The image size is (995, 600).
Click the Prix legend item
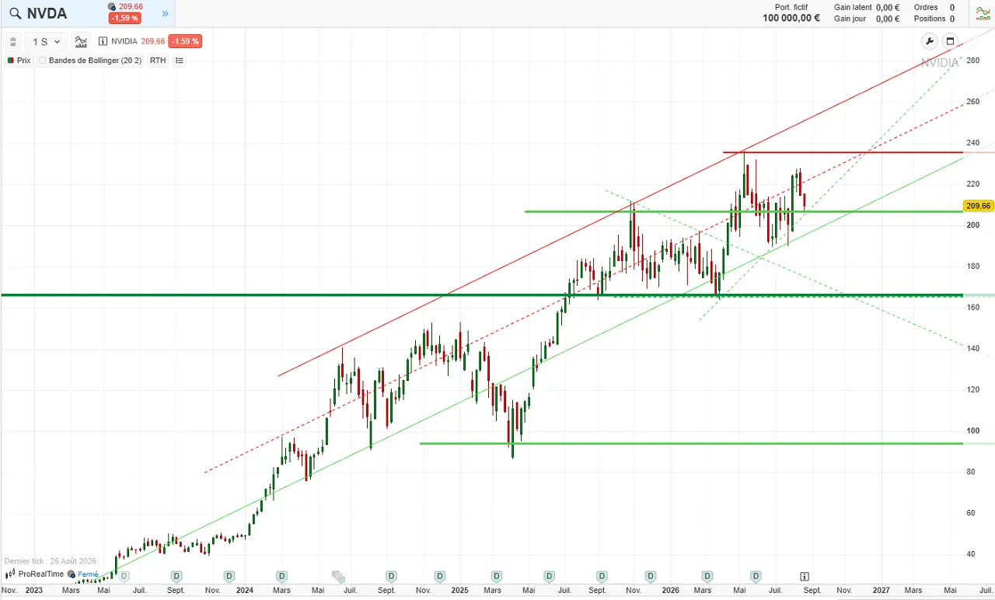point(19,61)
